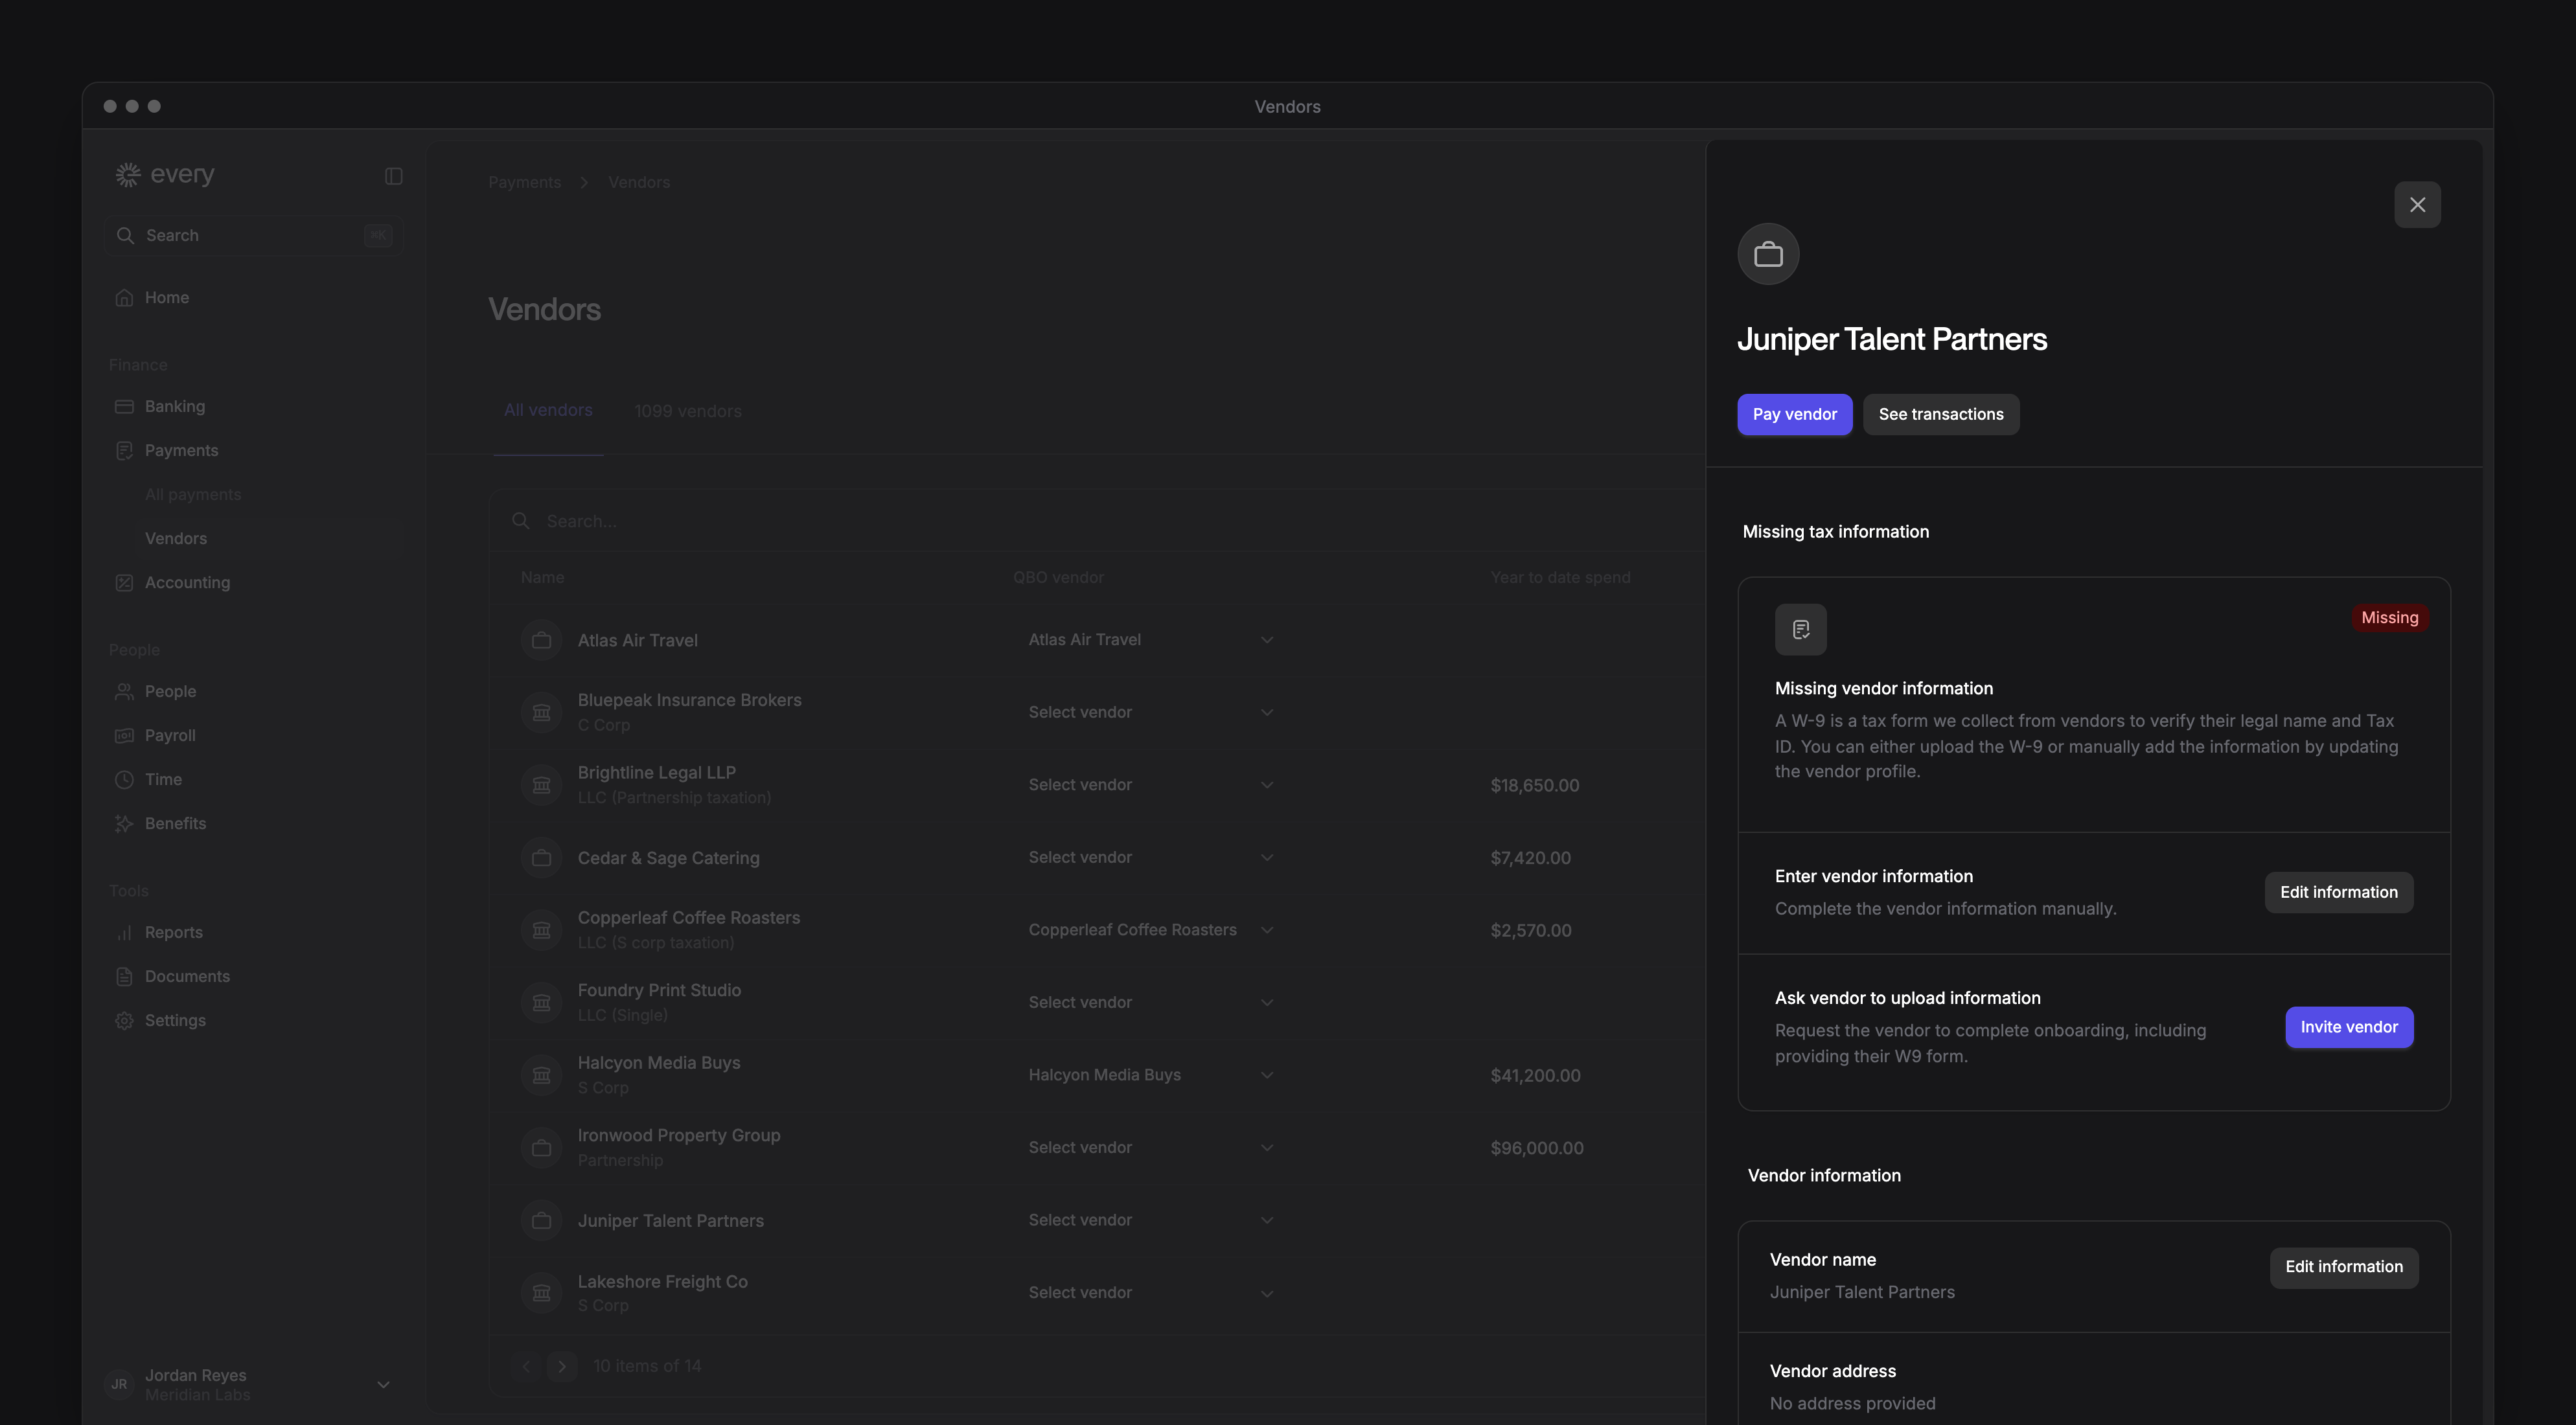
Task: Click the bank icon for Halcyon Media Buys
Action: pyautogui.click(x=541, y=1075)
